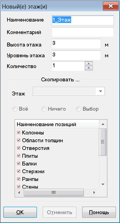Click the horizontal scroll left arrow
120x223 pixels.
[x=19, y=193]
